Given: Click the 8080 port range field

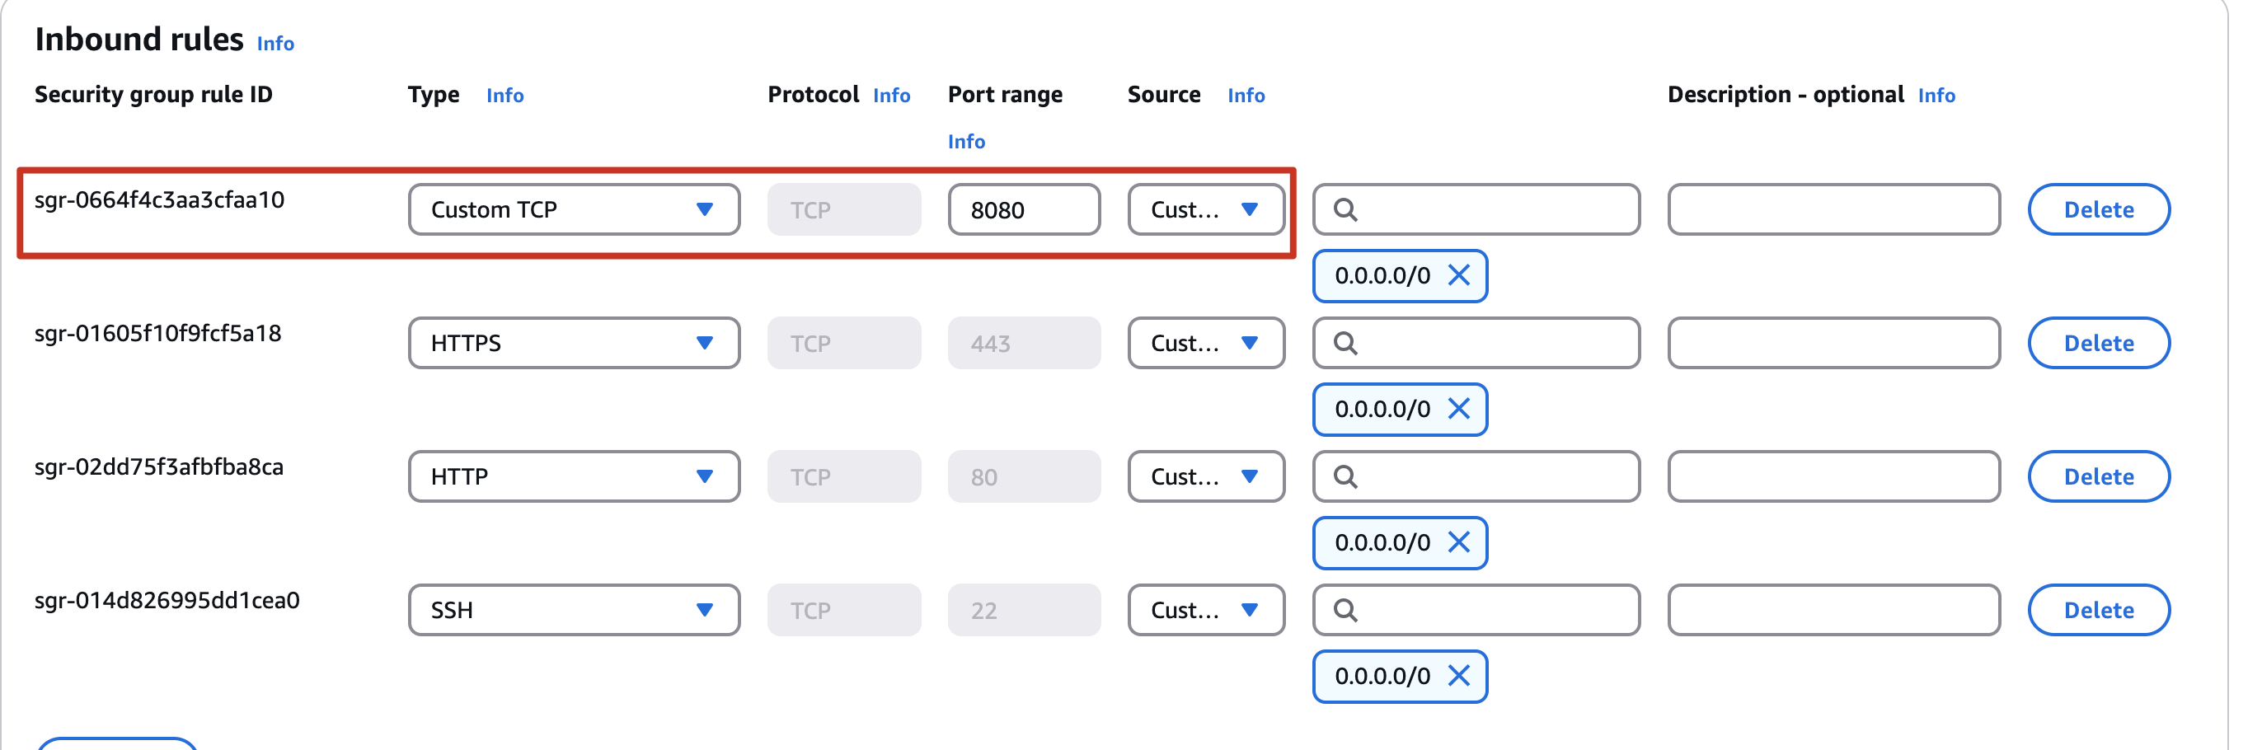Looking at the screenshot, I should pyautogui.click(x=1023, y=210).
